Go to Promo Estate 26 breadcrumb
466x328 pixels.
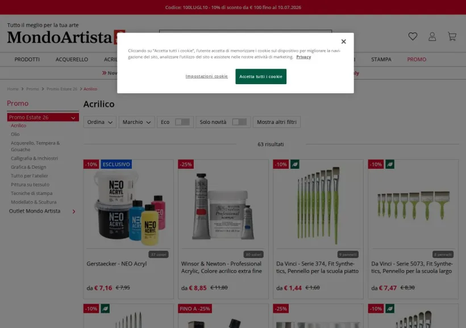pos(62,89)
